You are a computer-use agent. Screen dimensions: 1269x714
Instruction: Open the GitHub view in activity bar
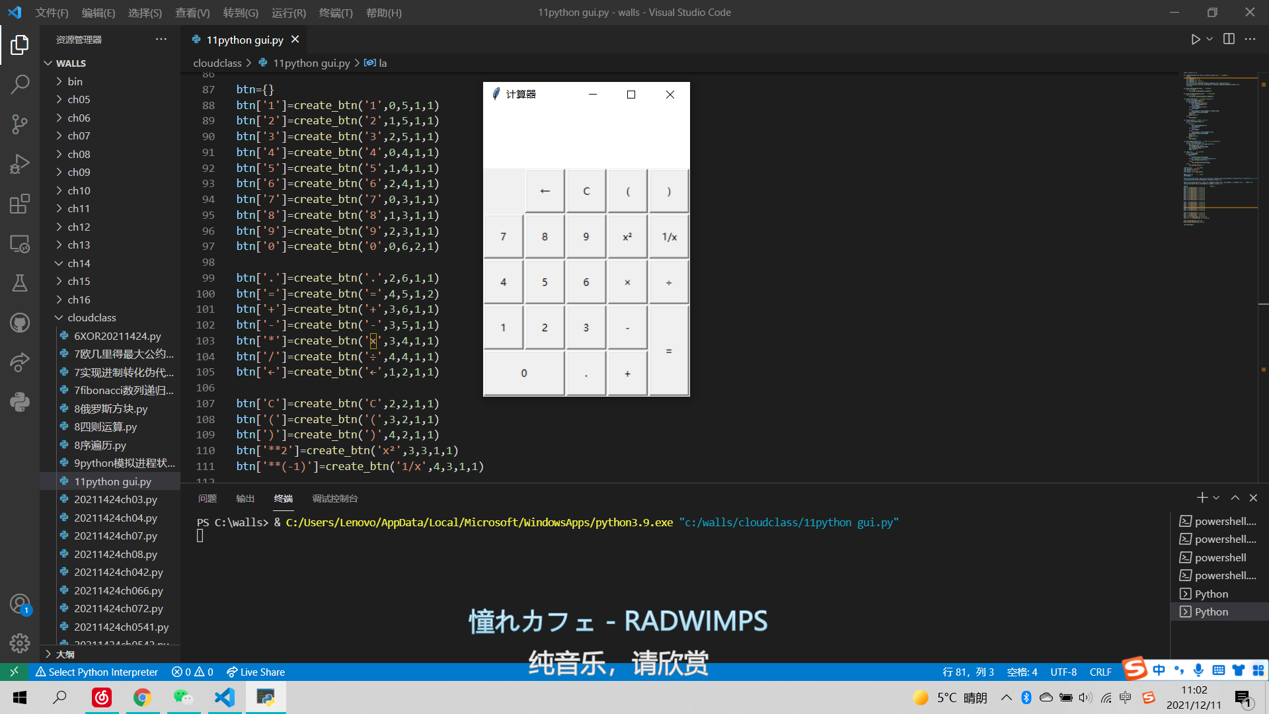coord(20,323)
